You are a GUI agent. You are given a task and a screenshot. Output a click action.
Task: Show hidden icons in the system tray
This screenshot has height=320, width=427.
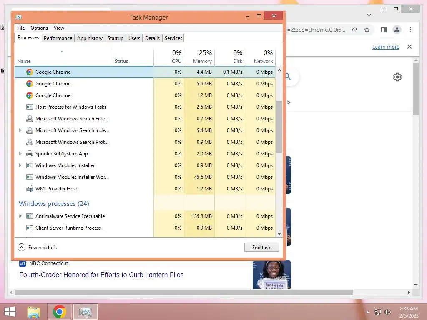click(x=368, y=312)
